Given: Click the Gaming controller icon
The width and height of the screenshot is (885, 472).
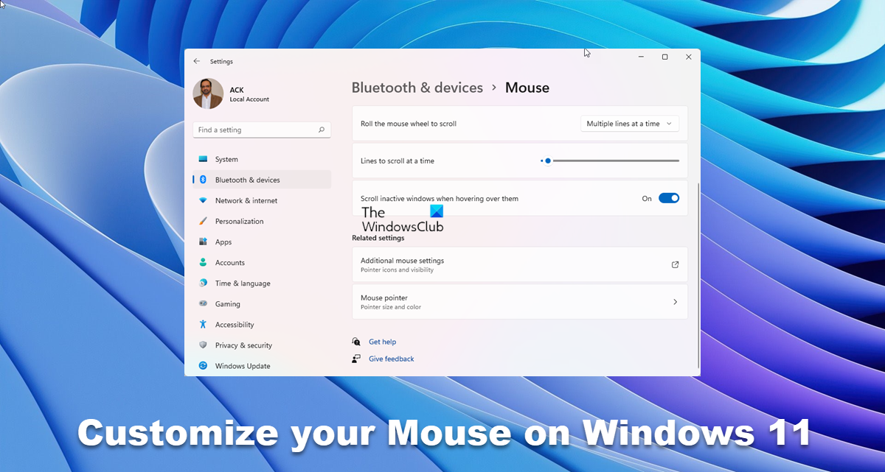Looking at the screenshot, I should (x=203, y=303).
